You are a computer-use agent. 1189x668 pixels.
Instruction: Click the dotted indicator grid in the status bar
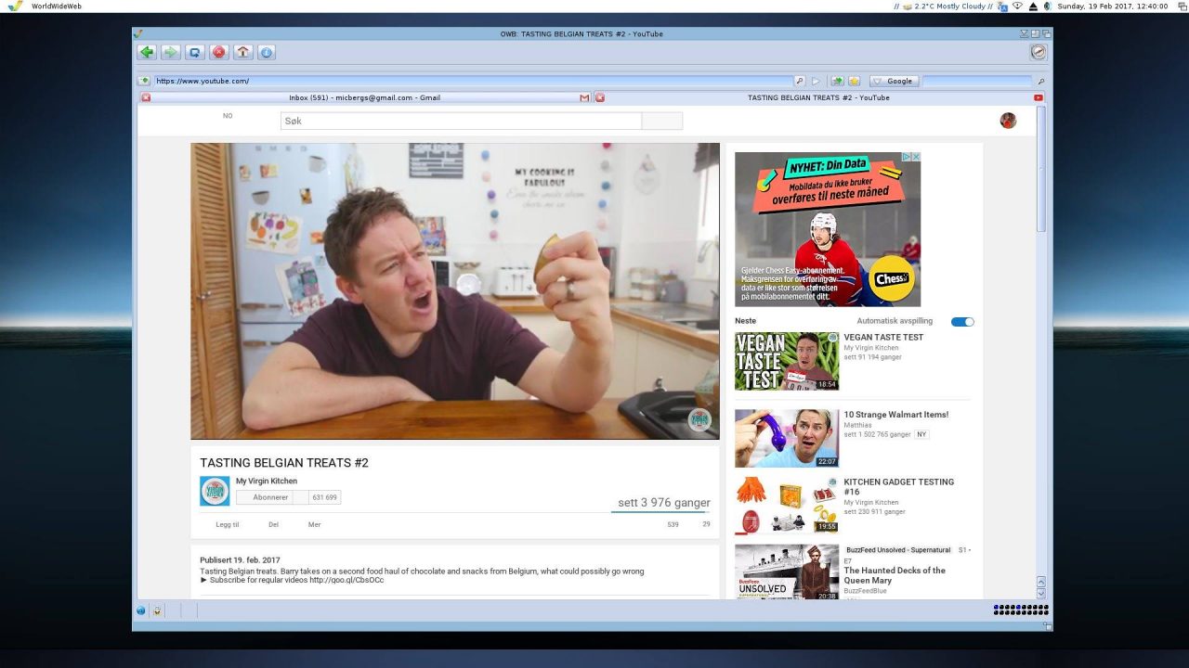point(1021,610)
